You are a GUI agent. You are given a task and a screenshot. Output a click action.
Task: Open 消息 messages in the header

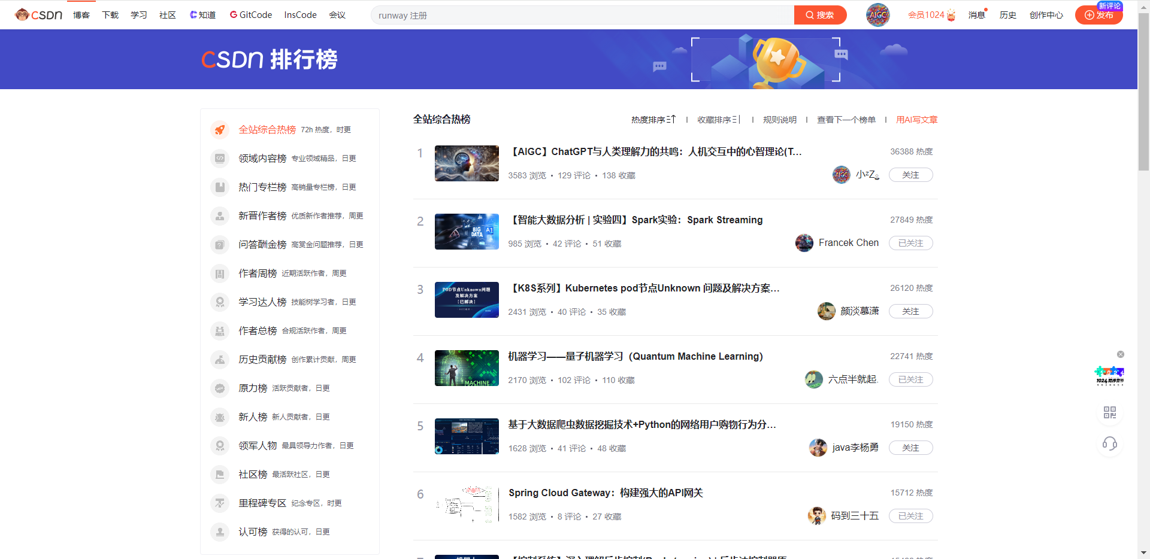(x=977, y=15)
